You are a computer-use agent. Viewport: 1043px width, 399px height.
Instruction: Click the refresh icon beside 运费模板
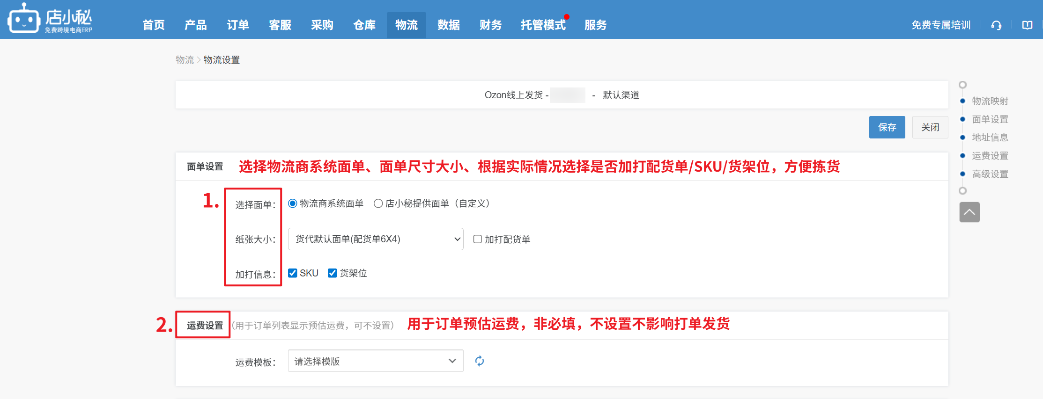[x=479, y=361]
